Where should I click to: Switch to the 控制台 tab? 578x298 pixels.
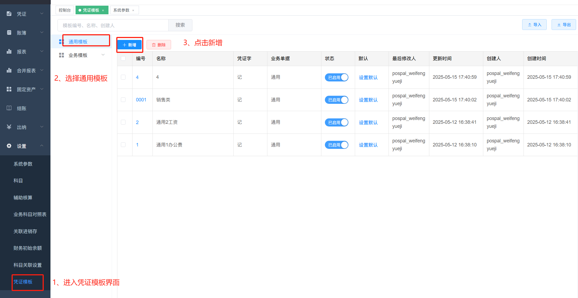pos(65,10)
